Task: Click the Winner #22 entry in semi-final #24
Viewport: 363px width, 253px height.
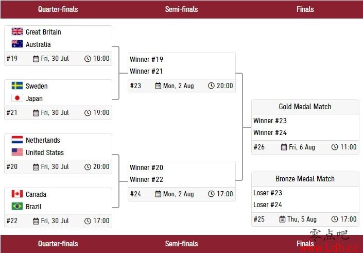Action: point(146,179)
